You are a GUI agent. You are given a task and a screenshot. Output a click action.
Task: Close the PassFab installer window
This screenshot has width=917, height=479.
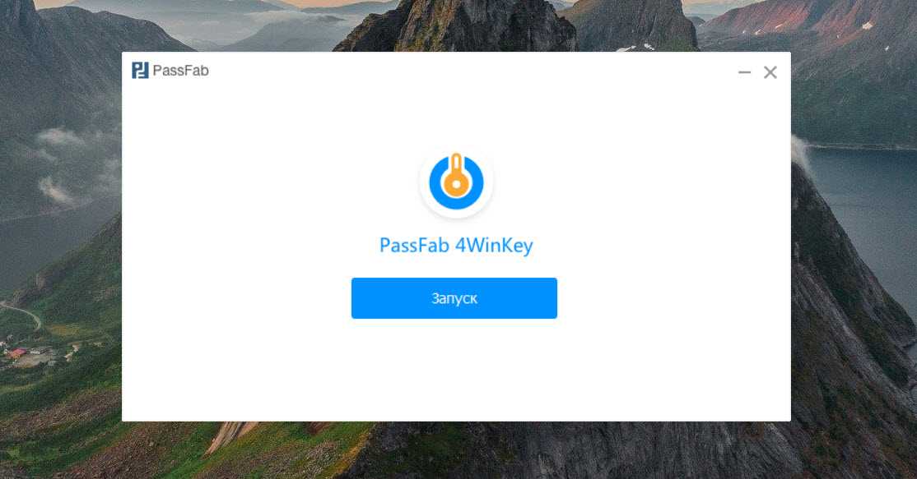(x=770, y=72)
